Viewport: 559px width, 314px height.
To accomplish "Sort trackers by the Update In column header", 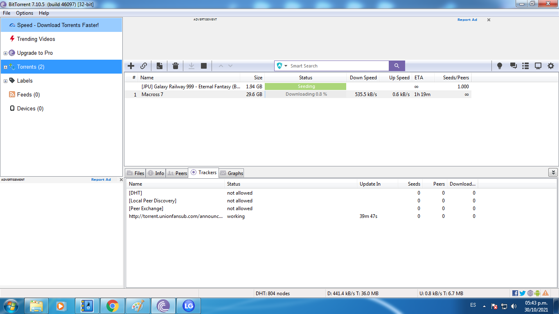I will point(377,184).
